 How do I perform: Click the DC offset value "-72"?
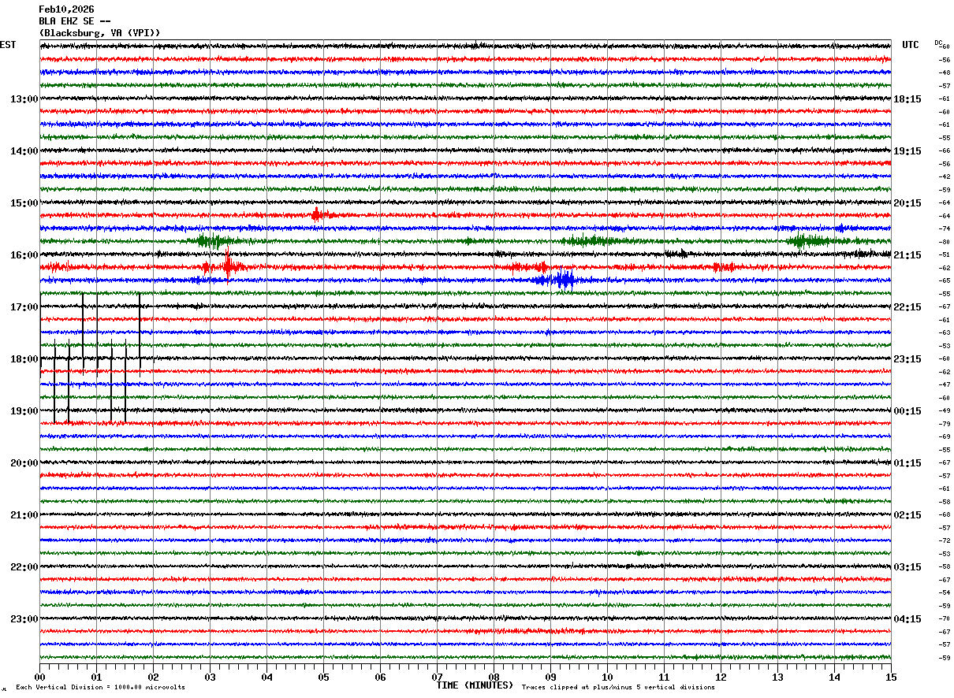click(x=945, y=540)
